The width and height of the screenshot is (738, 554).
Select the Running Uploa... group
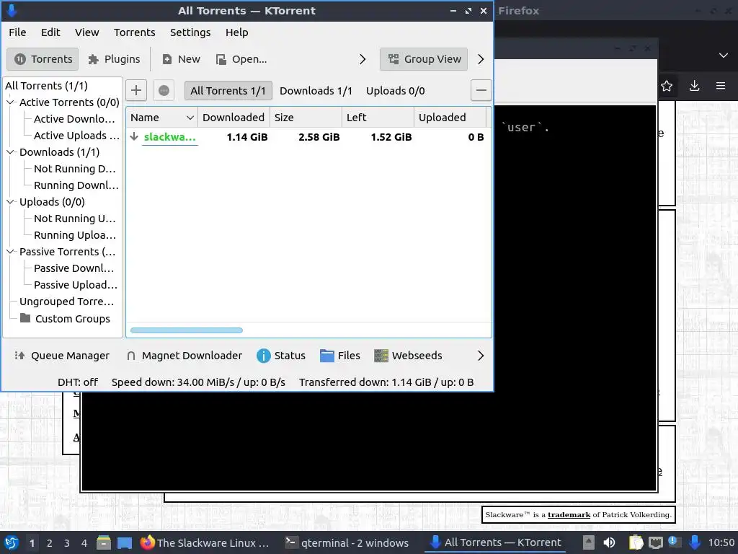pos(74,235)
